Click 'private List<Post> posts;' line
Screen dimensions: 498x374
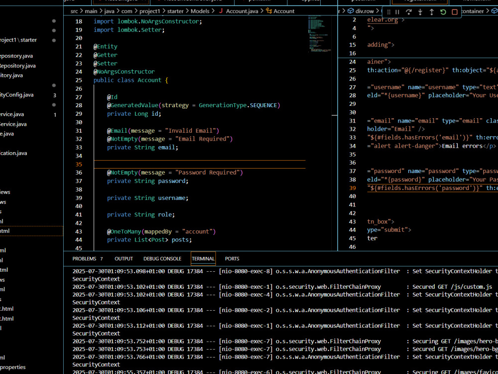click(x=149, y=240)
